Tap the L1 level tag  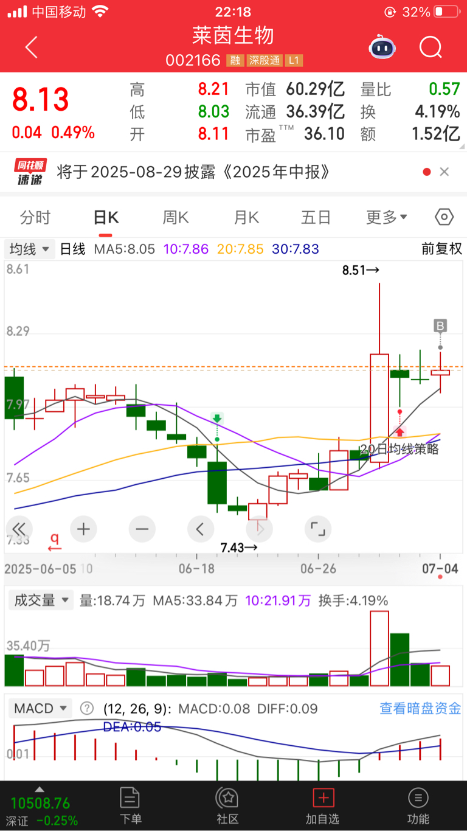coord(294,61)
